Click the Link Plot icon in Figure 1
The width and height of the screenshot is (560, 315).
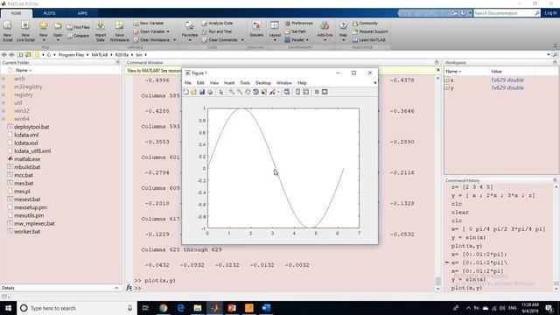pos(287,92)
